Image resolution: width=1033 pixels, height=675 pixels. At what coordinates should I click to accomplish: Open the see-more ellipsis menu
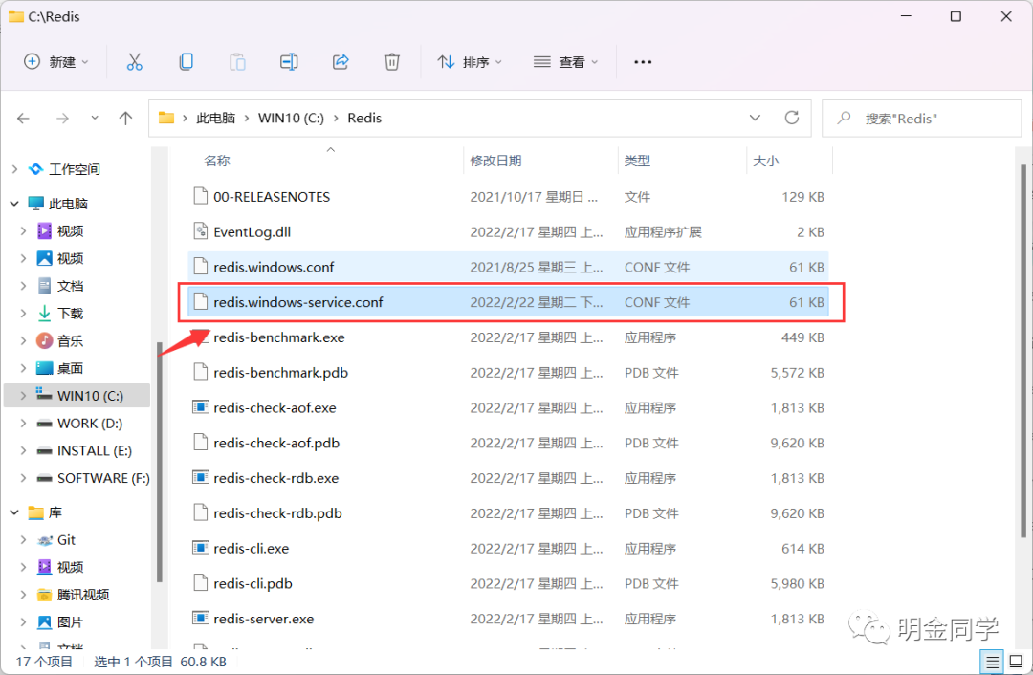[x=642, y=61]
